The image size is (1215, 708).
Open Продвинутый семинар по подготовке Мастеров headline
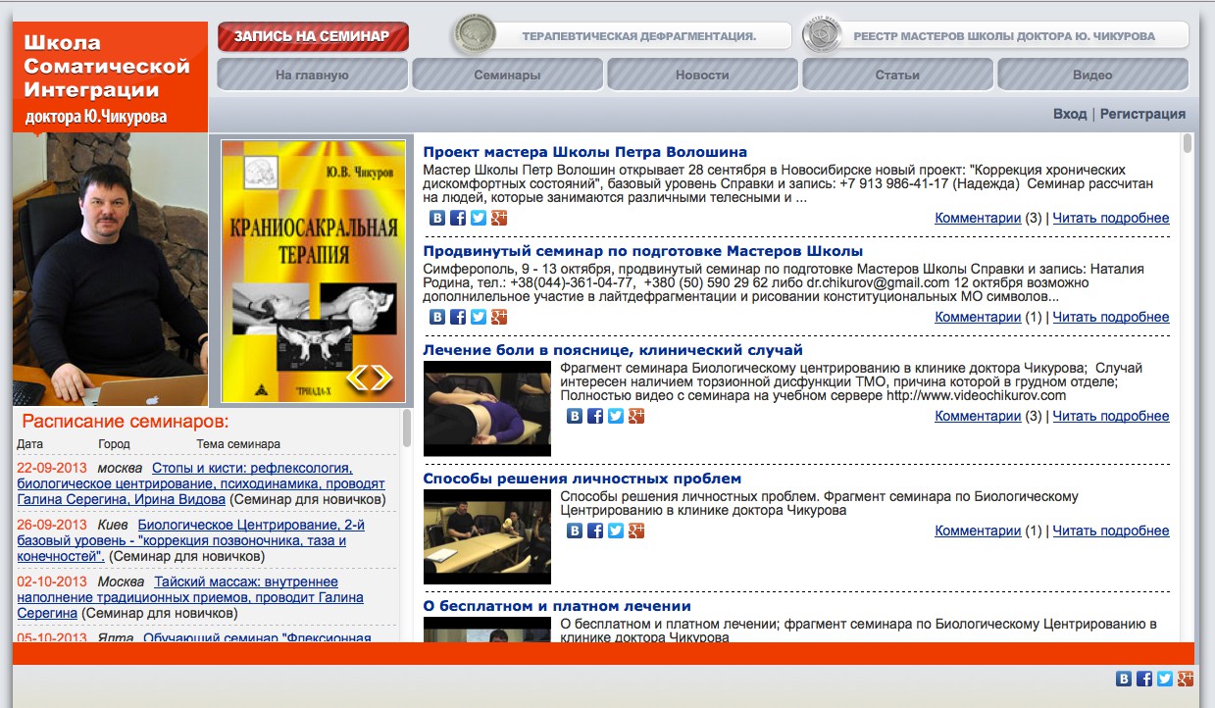[x=643, y=251]
